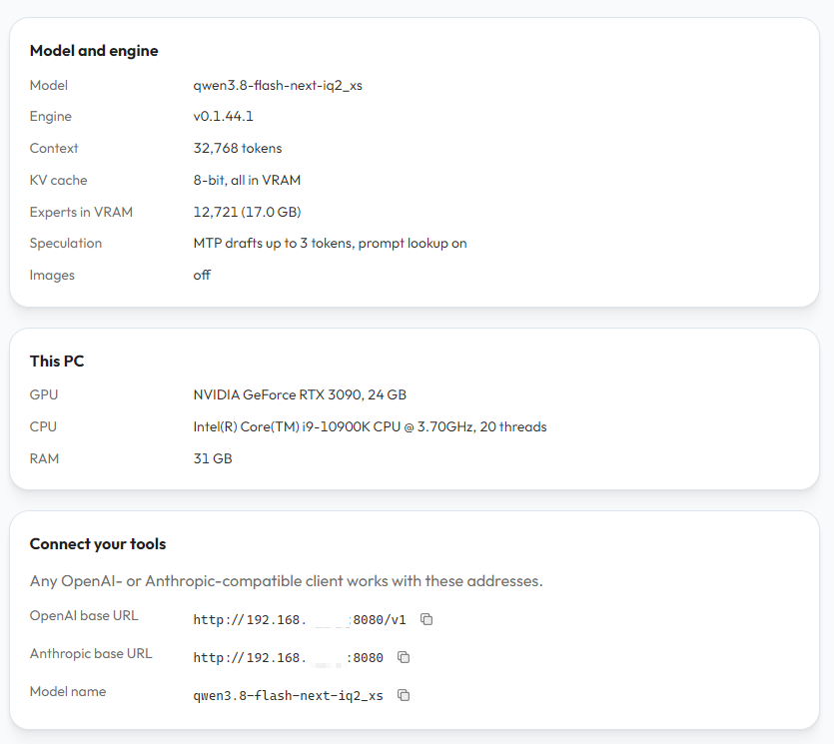
Task: Click the "KV cache" label
Action: point(59,180)
